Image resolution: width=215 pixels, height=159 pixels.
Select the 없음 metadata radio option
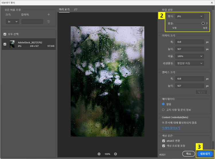click(163, 104)
